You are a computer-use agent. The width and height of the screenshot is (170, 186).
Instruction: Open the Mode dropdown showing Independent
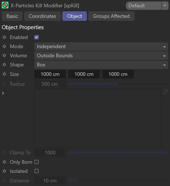[101, 47]
